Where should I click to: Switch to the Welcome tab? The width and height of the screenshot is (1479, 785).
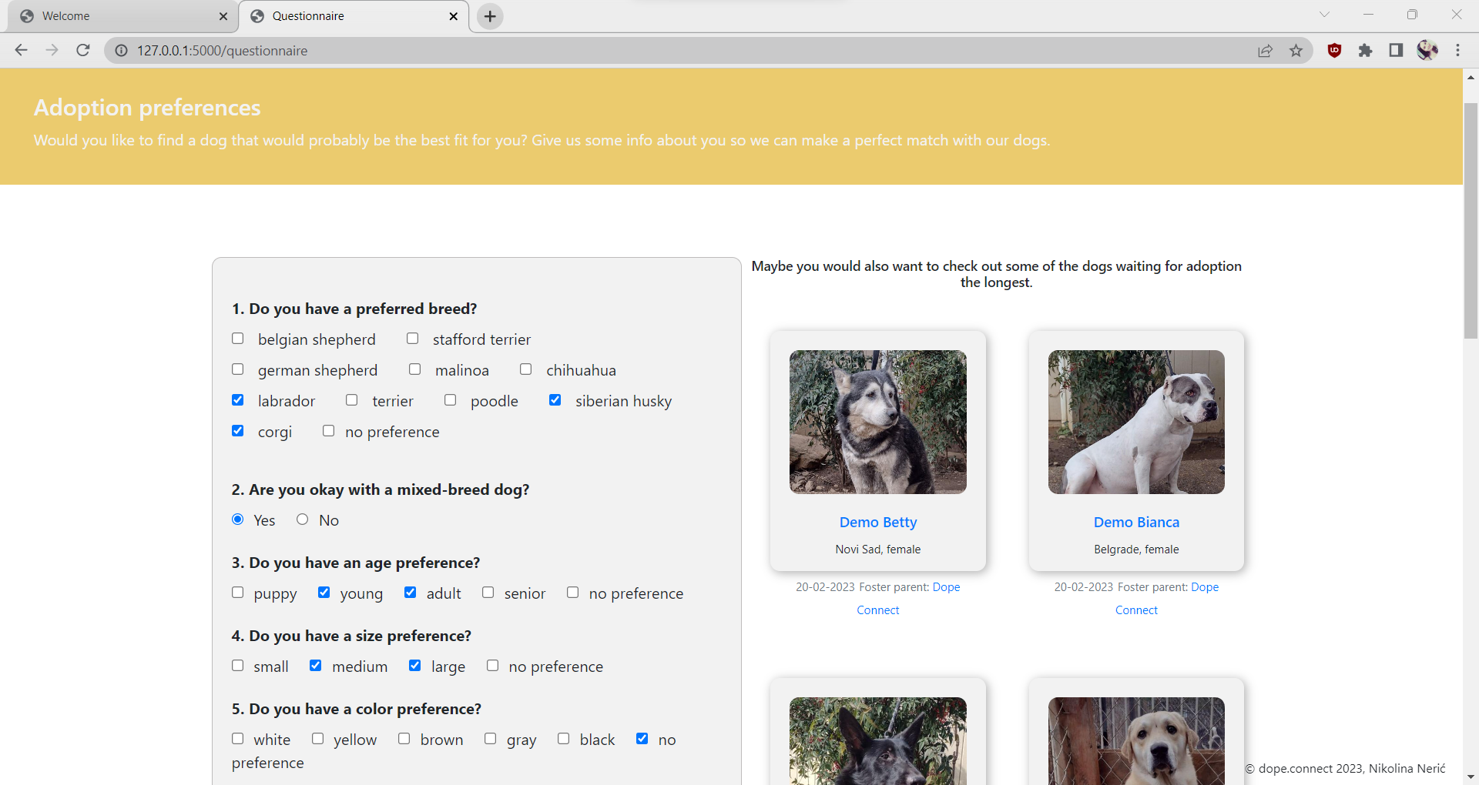(116, 15)
